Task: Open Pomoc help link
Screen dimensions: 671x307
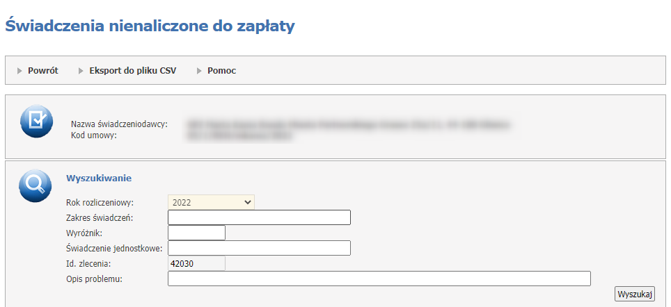Action: coord(221,71)
